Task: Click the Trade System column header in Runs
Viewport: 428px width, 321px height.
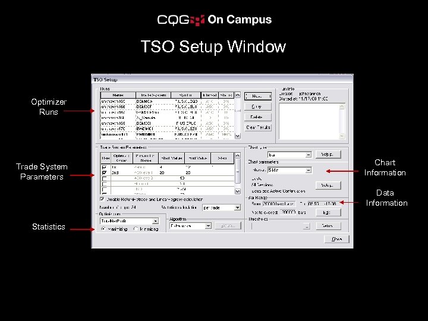Action: [x=153, y=95]
